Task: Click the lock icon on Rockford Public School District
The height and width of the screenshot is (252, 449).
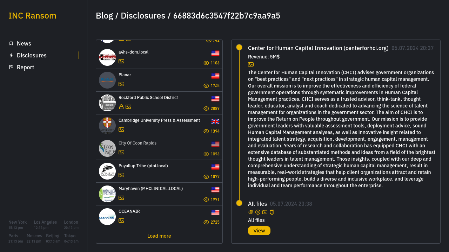Action: tap(121, 107)
